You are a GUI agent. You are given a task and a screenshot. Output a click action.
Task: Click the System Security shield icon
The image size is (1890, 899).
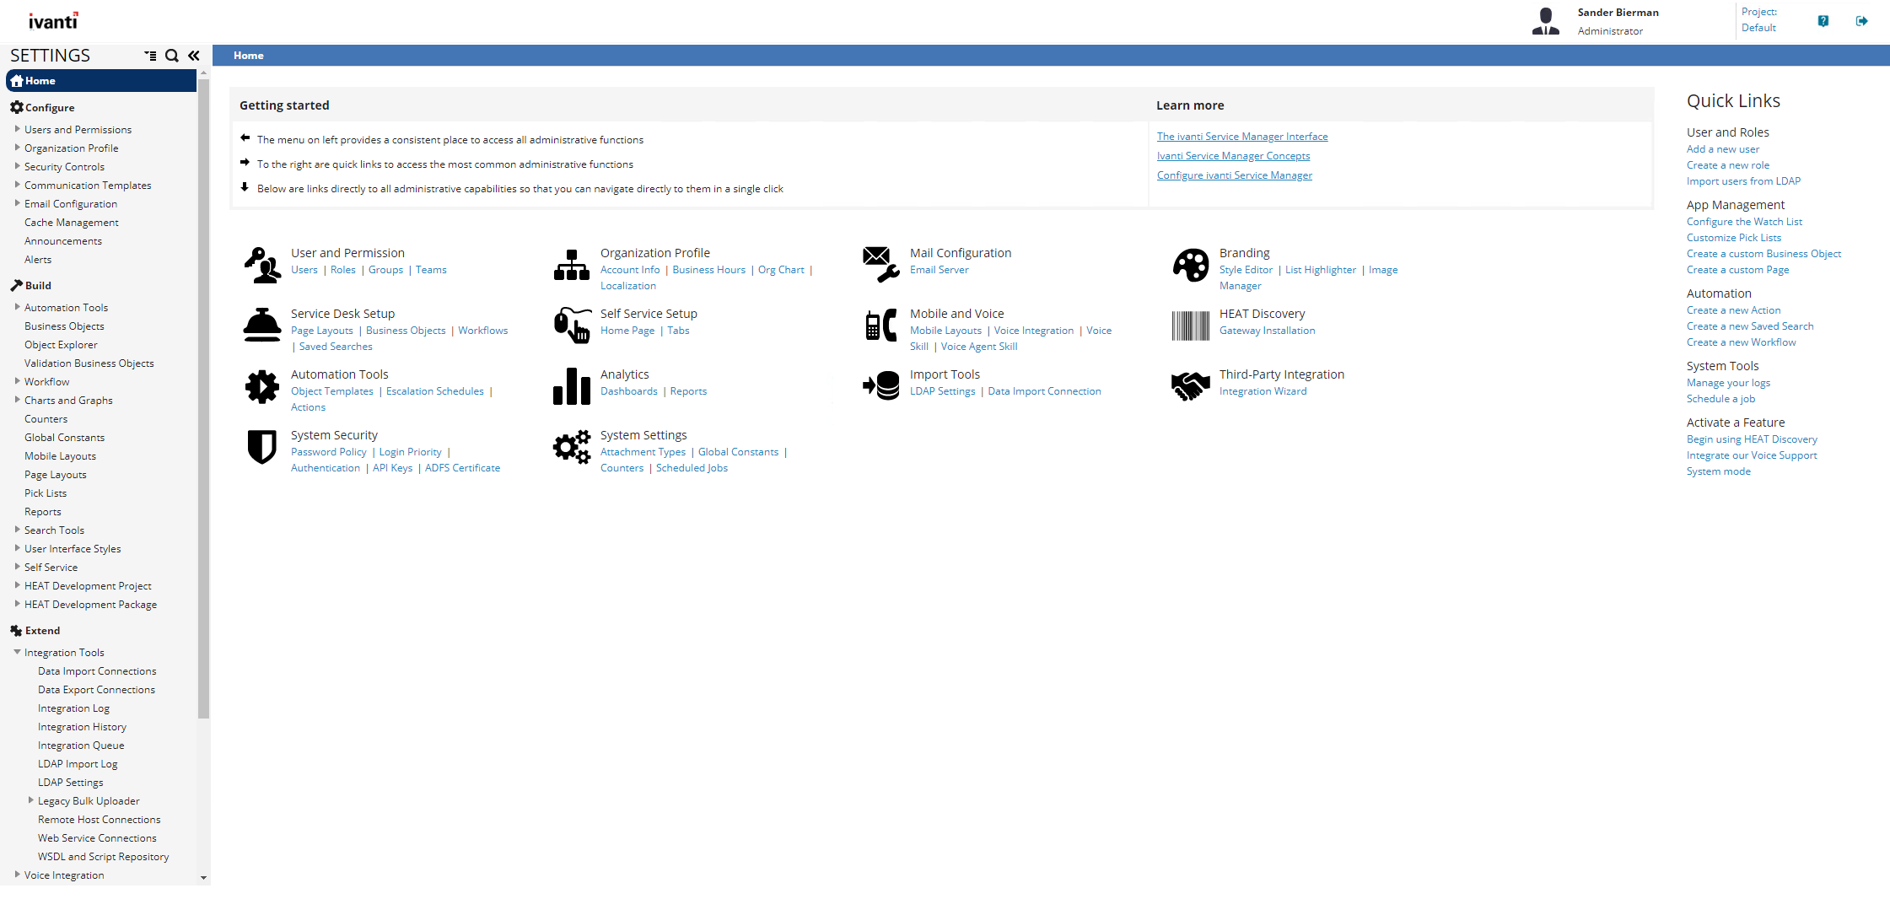click(262, 447)
